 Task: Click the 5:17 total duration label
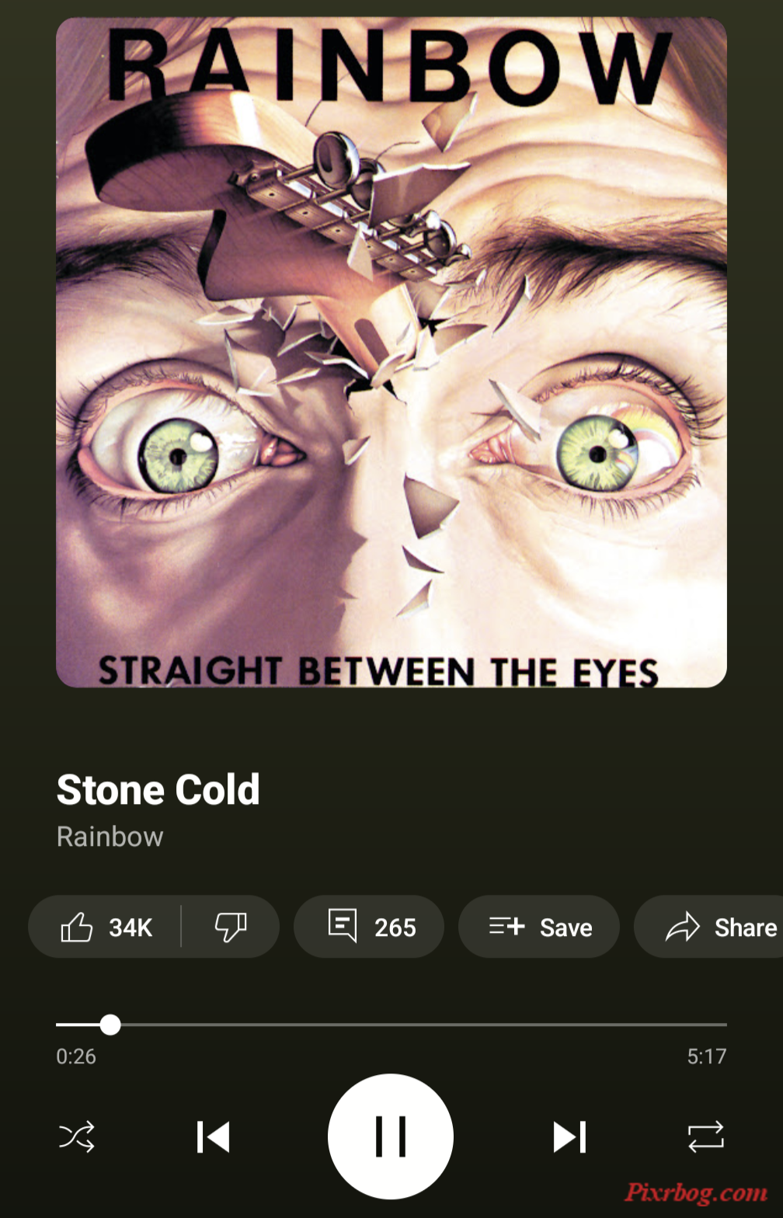click(707, 1056)
